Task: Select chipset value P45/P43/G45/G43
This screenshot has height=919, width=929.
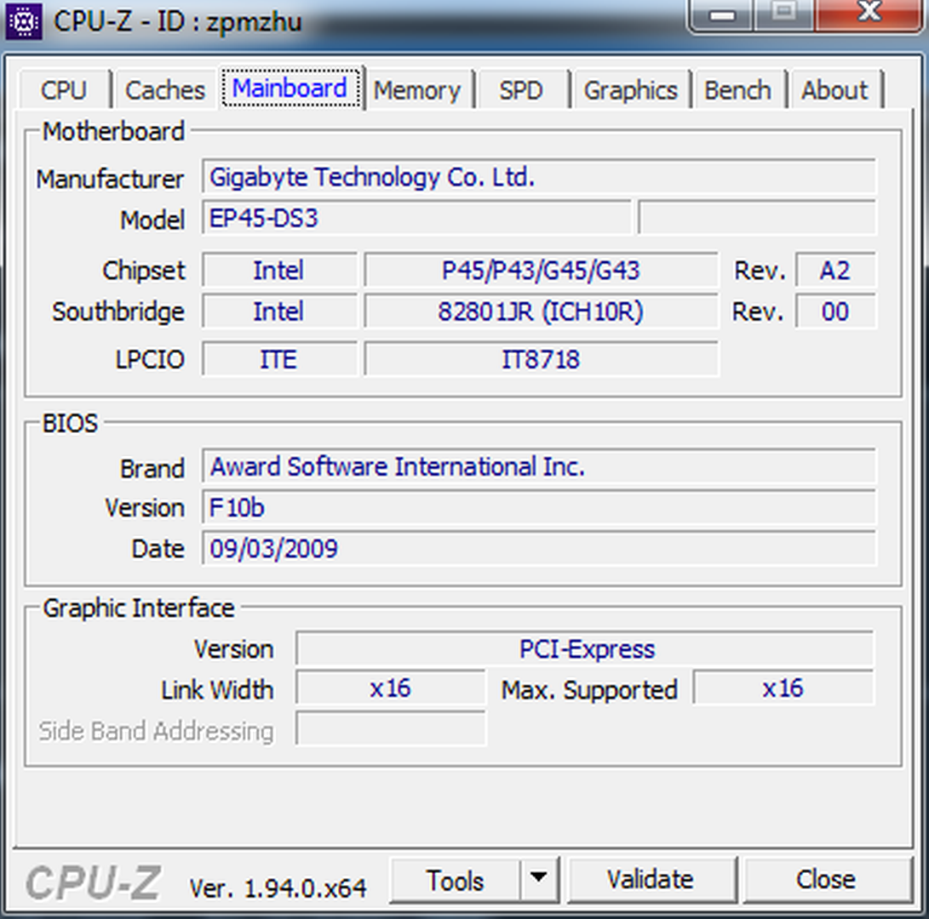Action: (x=541, y=271)
